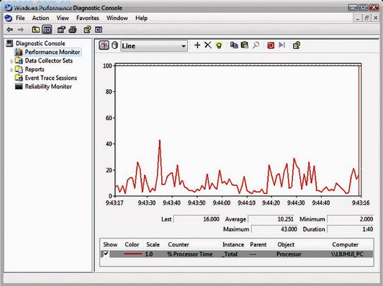Open the Line graph type dropdown
The image size is (383, 286).
tap(154, 46)
